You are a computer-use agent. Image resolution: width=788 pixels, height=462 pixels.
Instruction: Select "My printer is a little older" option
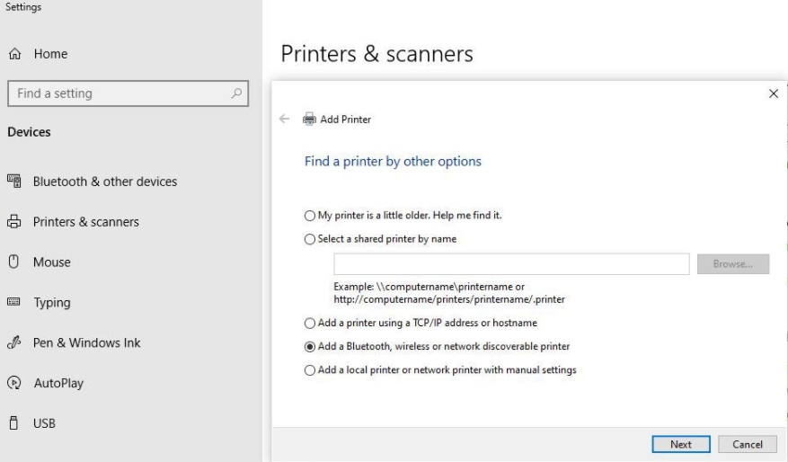tap(311, 216)
